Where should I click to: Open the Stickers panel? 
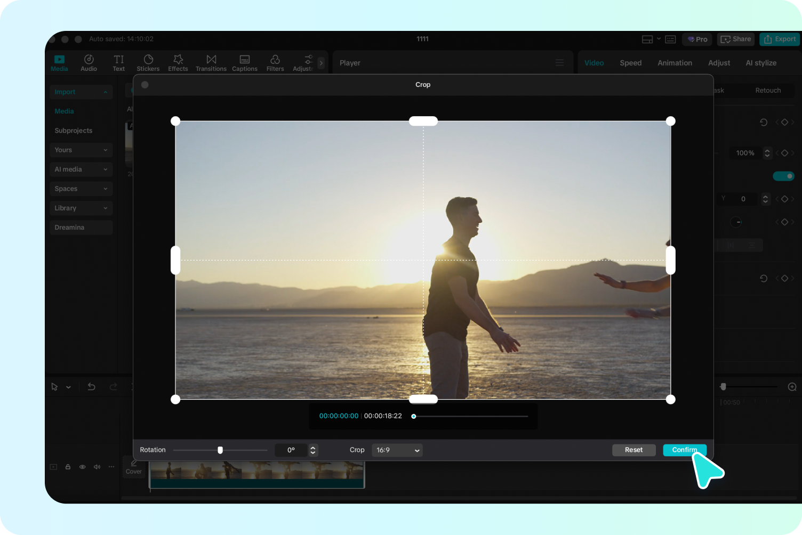[148, 62]
